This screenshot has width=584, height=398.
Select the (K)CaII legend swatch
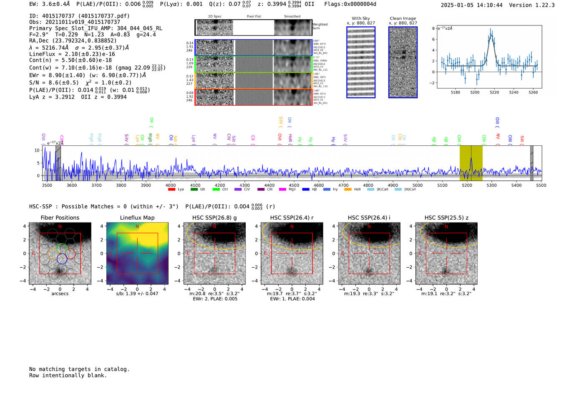pyautogui.click(x=370, y=190)
